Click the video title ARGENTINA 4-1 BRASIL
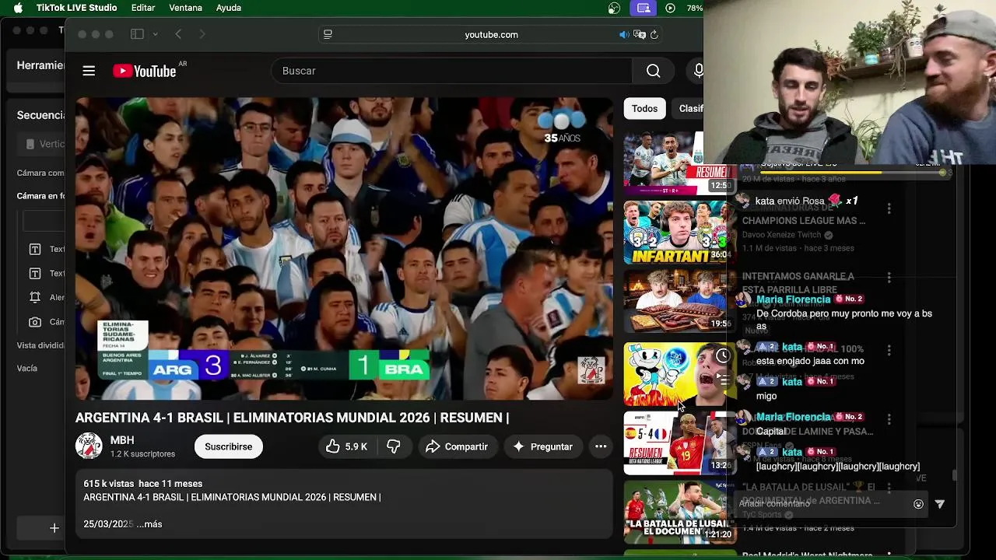This screenshot has height=560, width=996. 292,418
